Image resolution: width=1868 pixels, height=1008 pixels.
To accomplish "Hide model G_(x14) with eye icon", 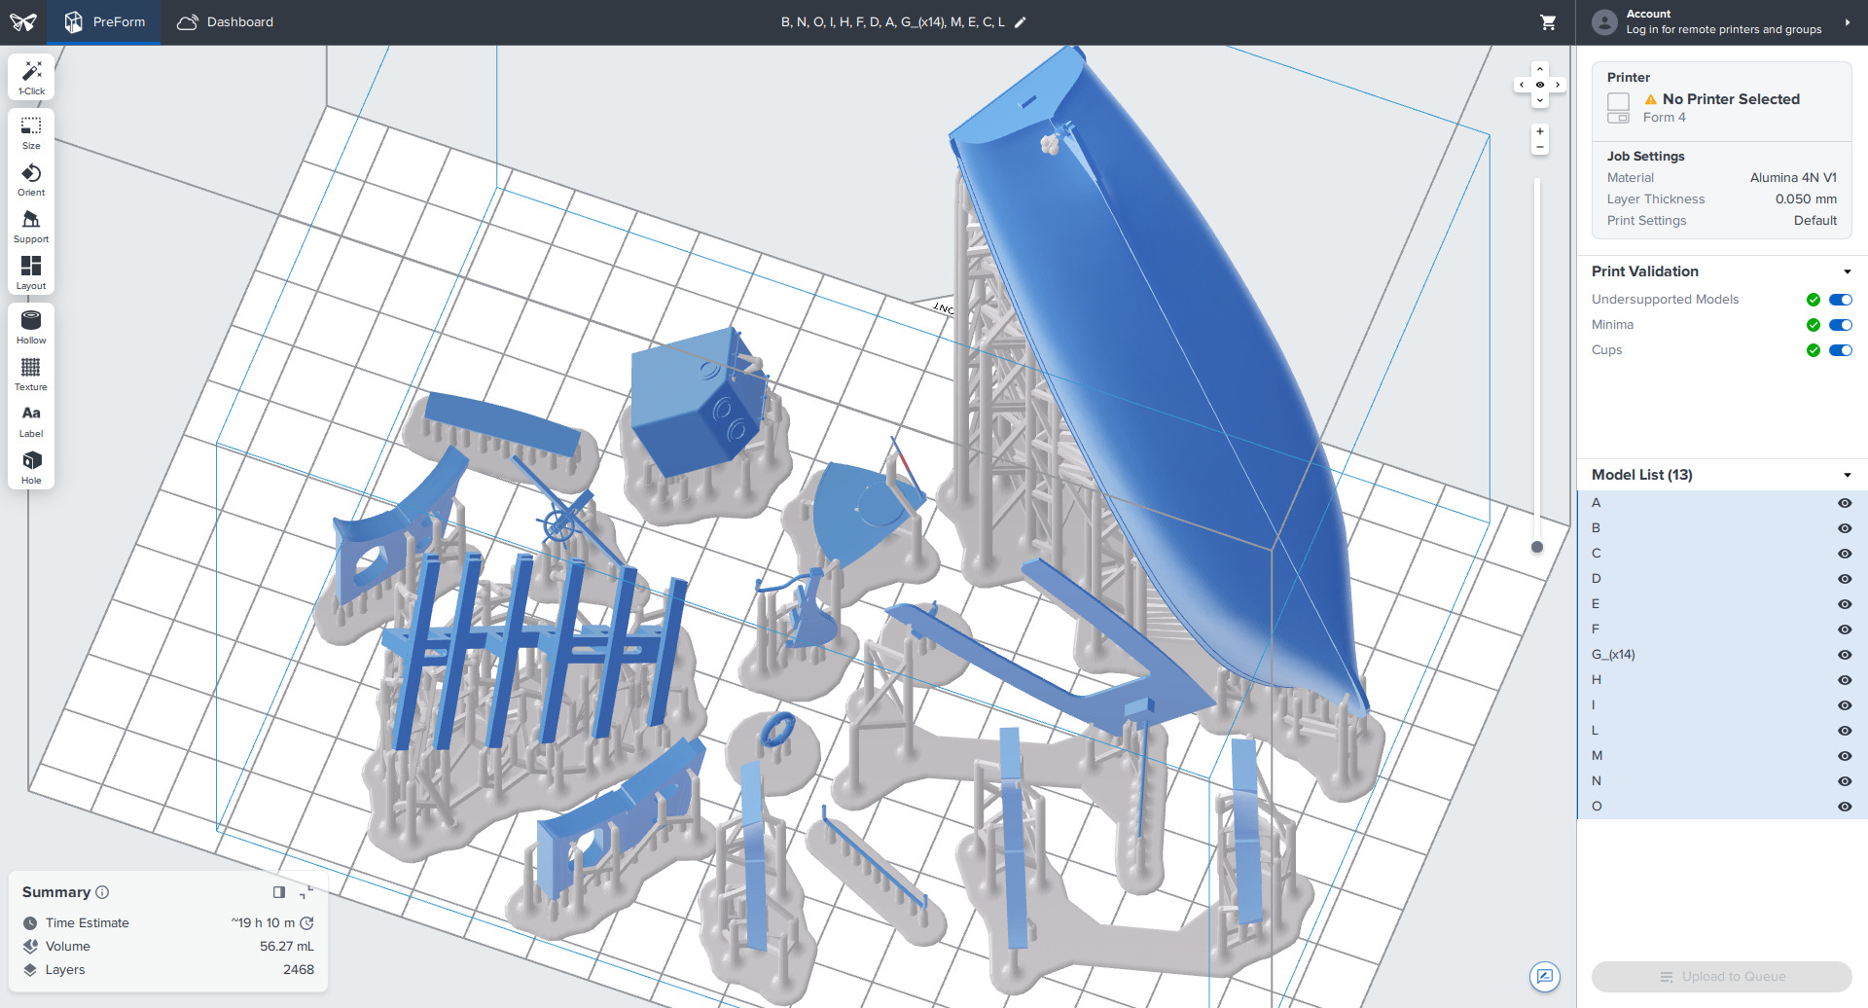I will click(x=1845, y=655).
